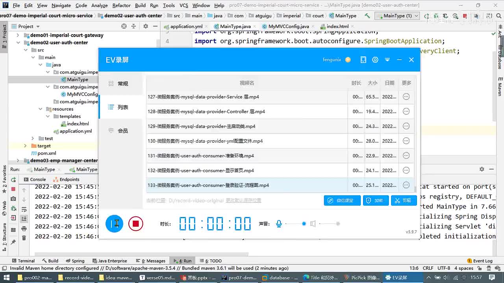Click the print icon in Run panel
Viewport: 504px width, 283px height.
pyautogui.click(x=24, y=228)
